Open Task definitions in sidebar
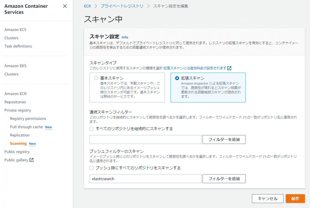Image resolution: width=310 pixels, height=208 pixels. tap(18, 46)
